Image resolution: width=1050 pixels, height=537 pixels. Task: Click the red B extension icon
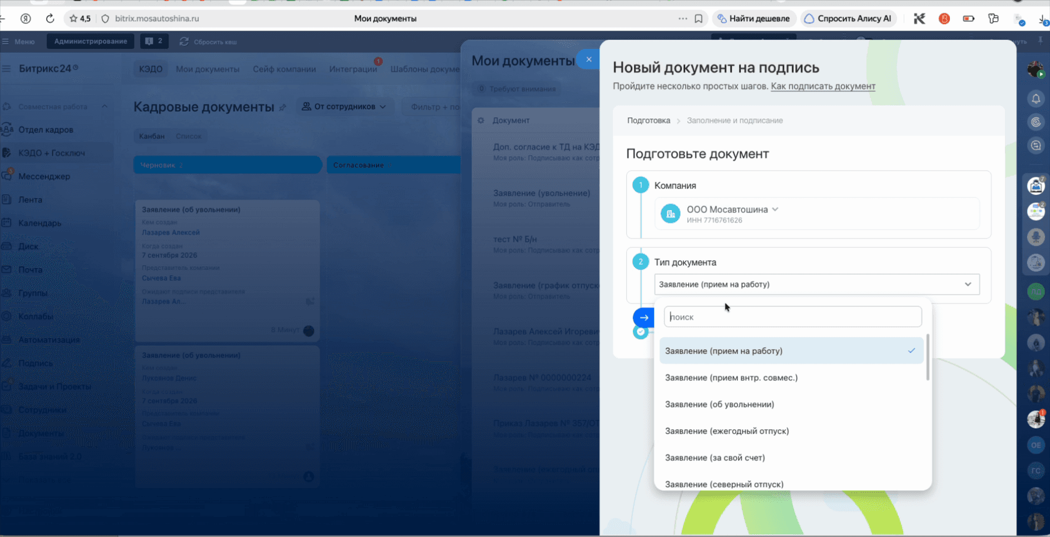coord(944,18)
